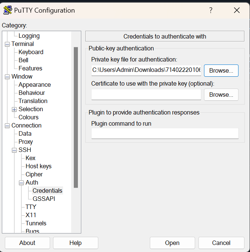Open the Kex settings category
This screenshot has height=252, width=250.
click(30, 158)
